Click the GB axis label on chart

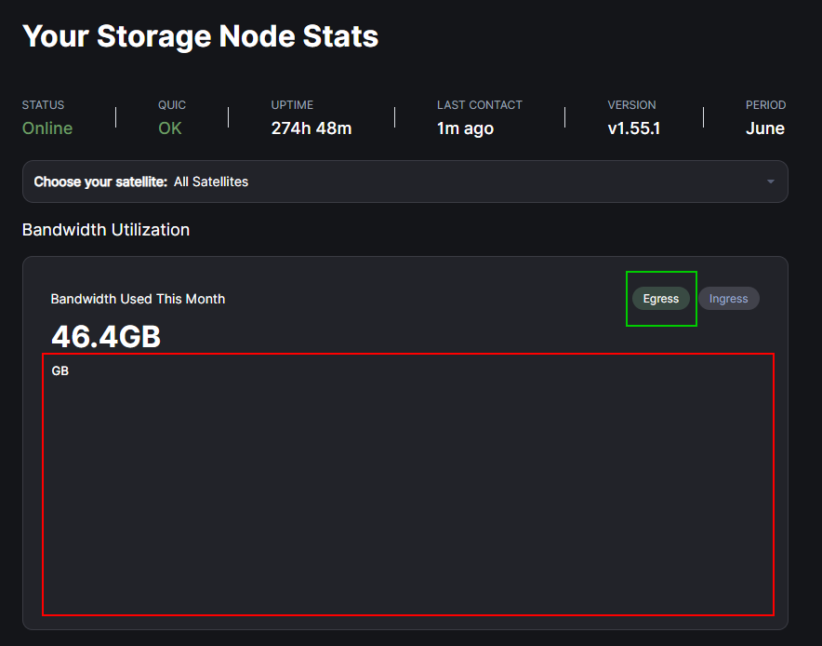pos(60,371)
